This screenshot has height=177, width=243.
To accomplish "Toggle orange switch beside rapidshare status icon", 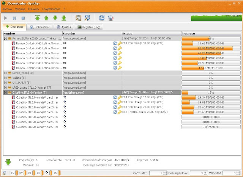I will [50, 173].
